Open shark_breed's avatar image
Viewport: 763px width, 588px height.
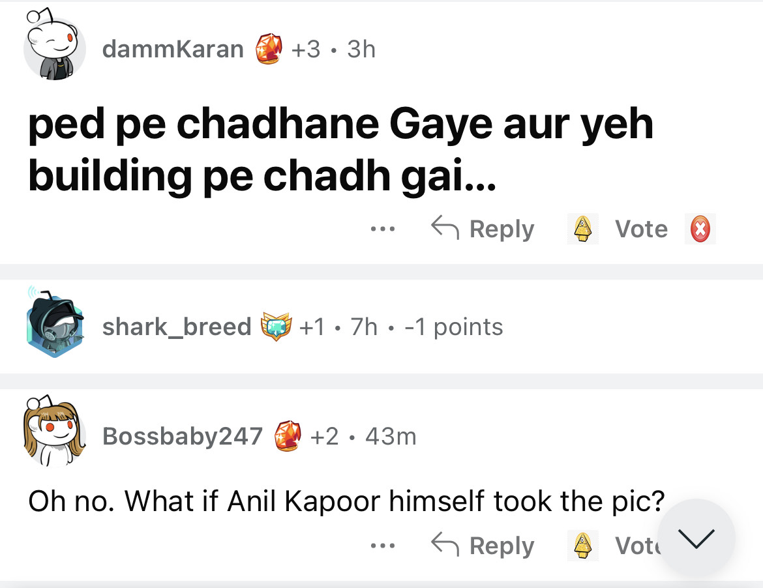(55, 326)
